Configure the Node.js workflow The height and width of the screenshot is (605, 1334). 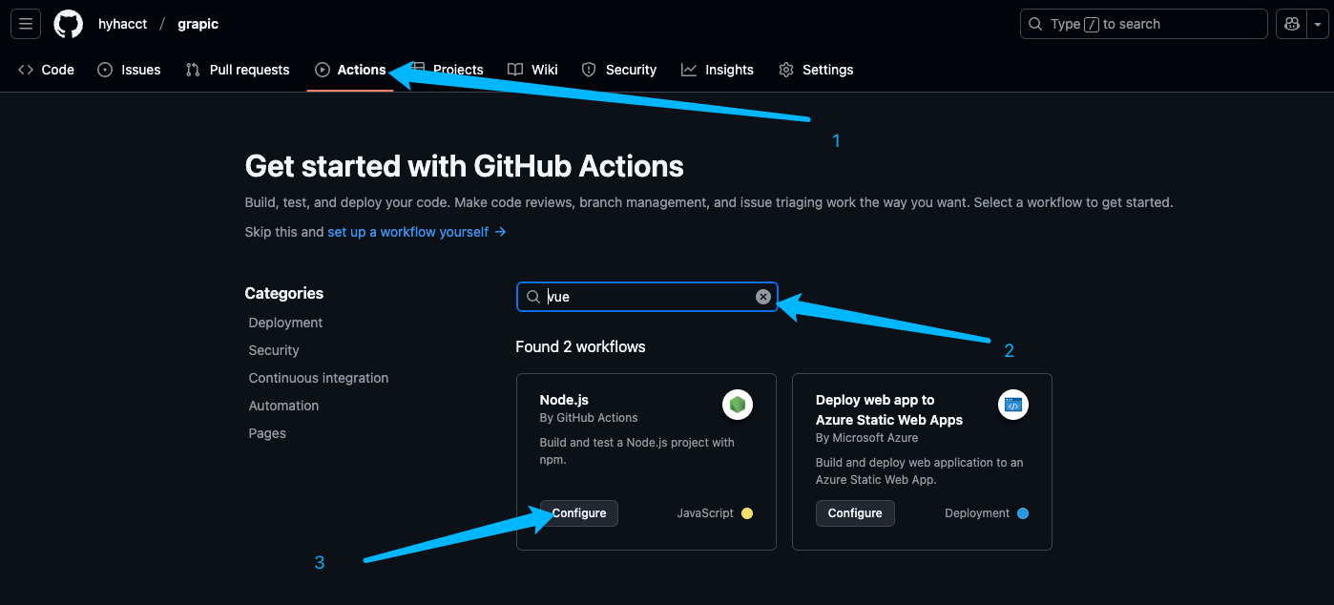[579, 513]
